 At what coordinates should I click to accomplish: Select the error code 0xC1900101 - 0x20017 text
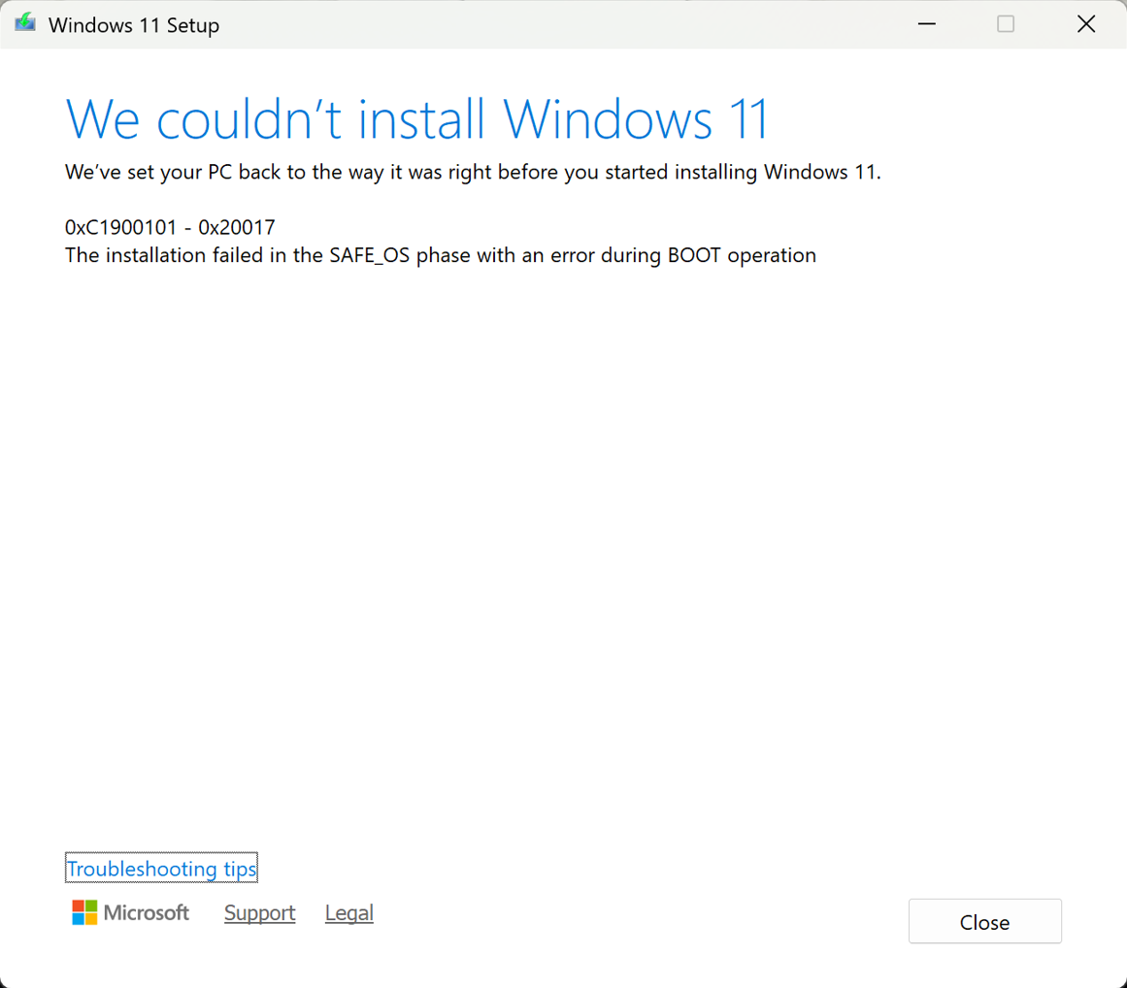coord(170,227)
